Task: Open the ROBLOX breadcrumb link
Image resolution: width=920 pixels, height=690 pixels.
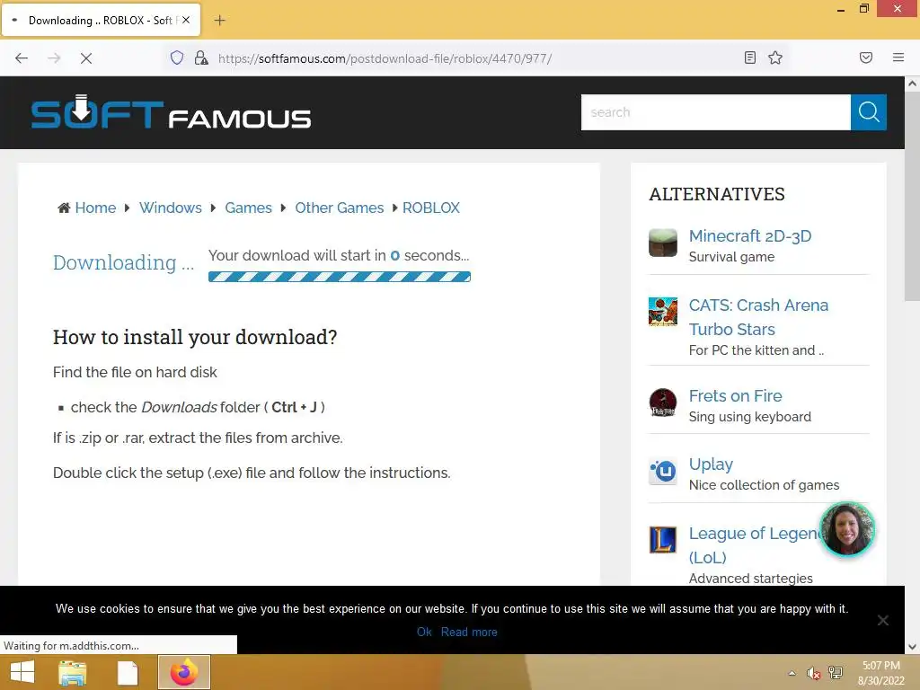Action: pos(431,208)
